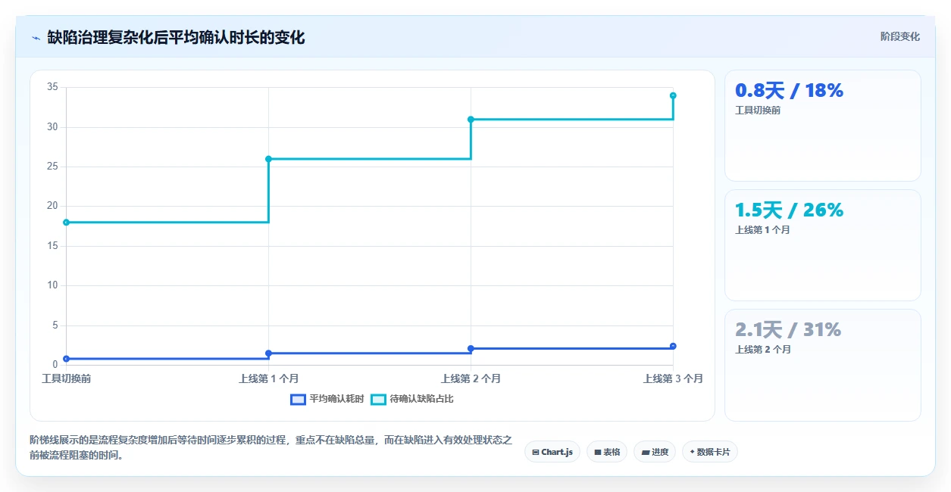Click the y-axis value 5
Screen dimensions: 951x492
coord(55,325)
